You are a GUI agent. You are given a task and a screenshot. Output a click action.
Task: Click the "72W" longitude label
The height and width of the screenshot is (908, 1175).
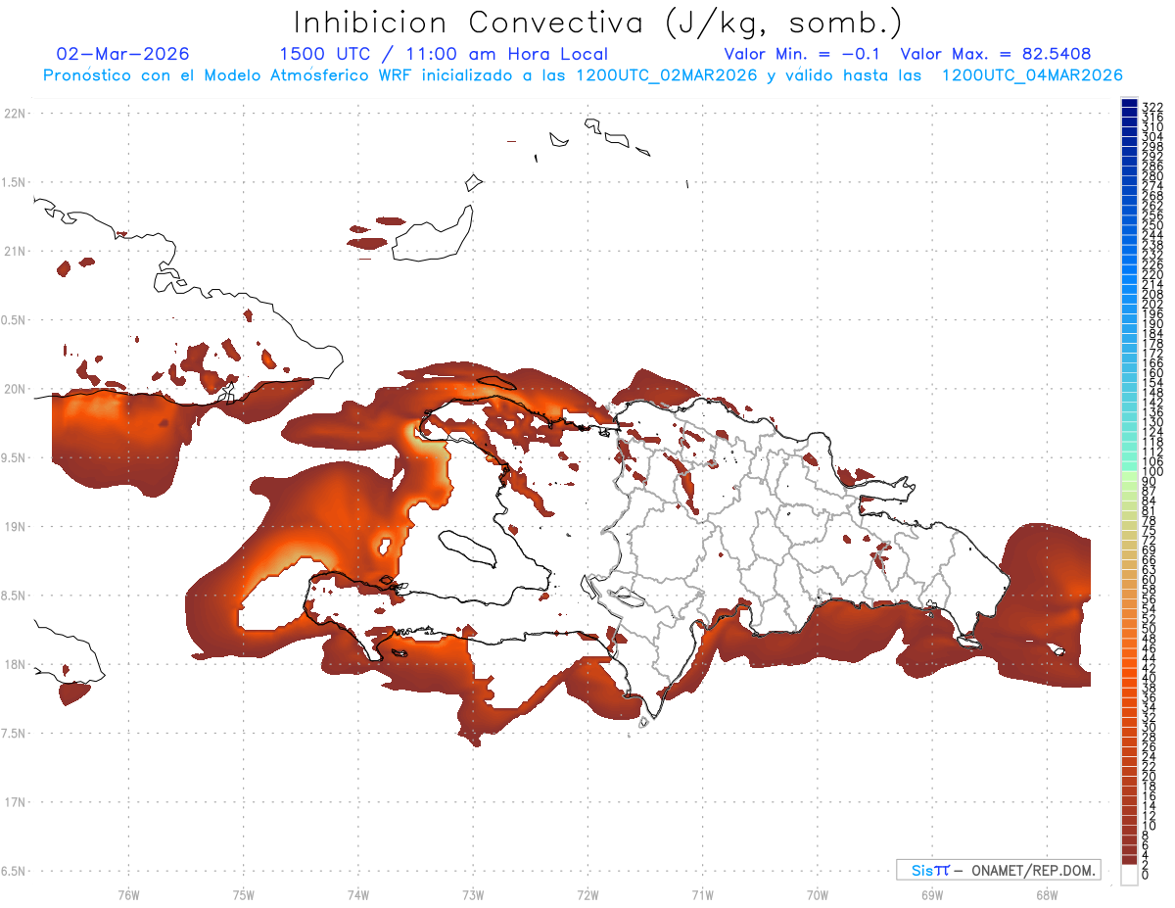point(587,894)
